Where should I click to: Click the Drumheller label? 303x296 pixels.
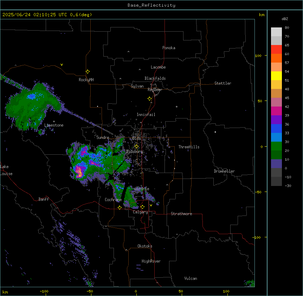[224, 171]
